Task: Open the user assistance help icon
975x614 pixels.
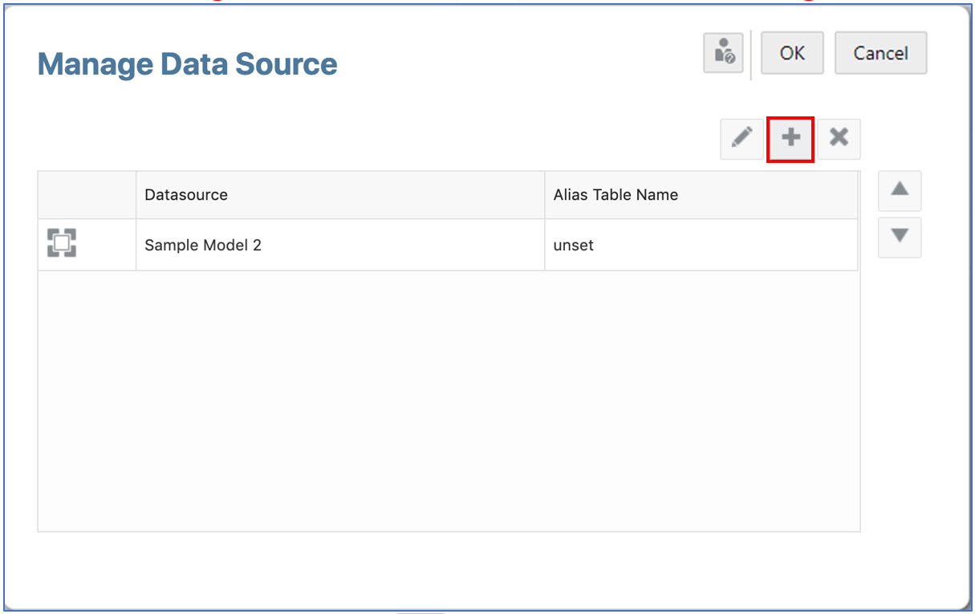Action: click(723, 53)
